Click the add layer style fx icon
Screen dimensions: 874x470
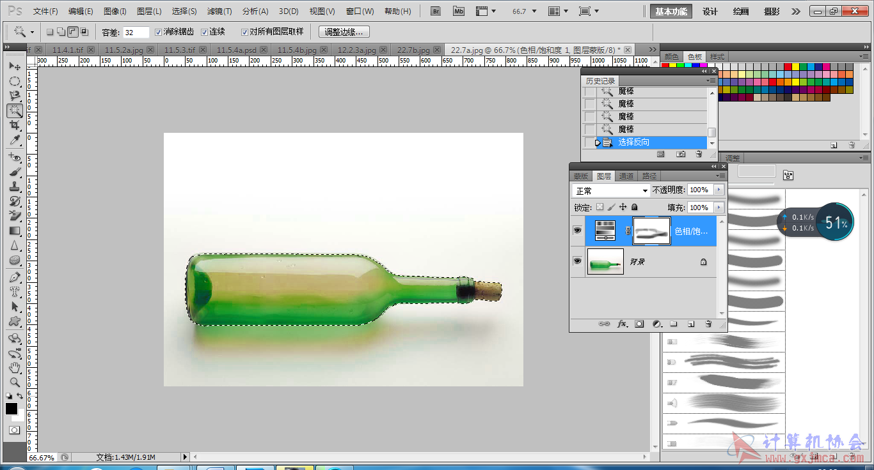click(x=622, y=324)
